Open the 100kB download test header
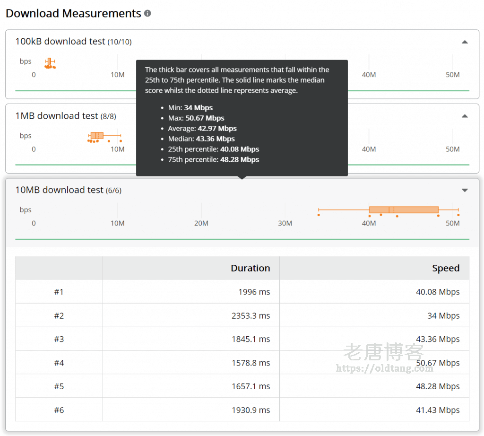The height and width of the screenshot is (436, 484). (73, 41)
